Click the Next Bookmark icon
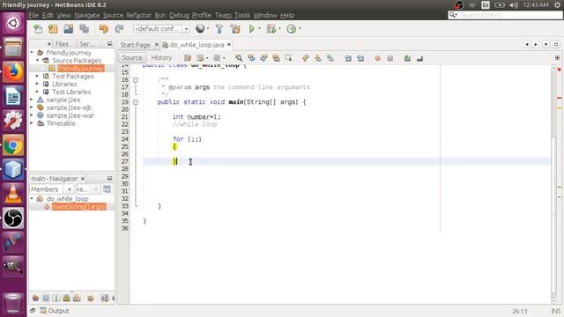This screenshot has width=564, height=317. click(x=318, y=58)
